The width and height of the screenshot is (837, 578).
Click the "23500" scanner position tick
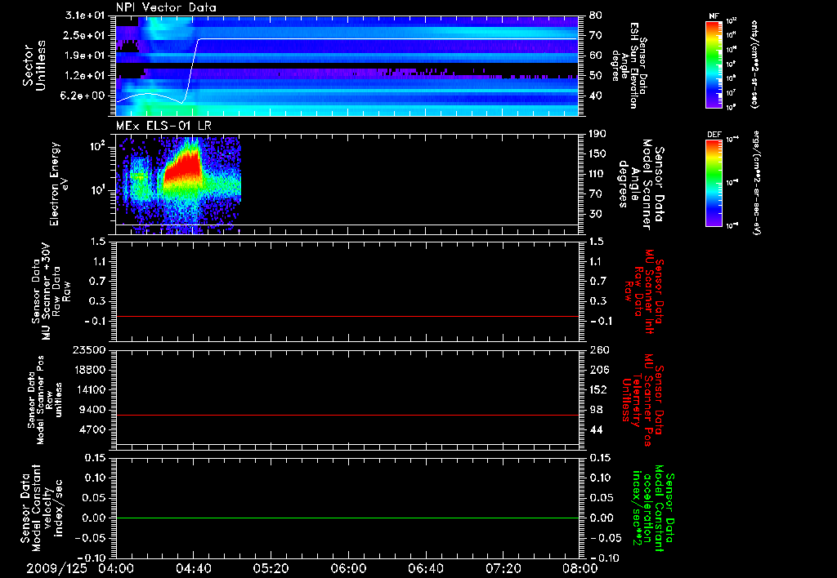(90, 349)
